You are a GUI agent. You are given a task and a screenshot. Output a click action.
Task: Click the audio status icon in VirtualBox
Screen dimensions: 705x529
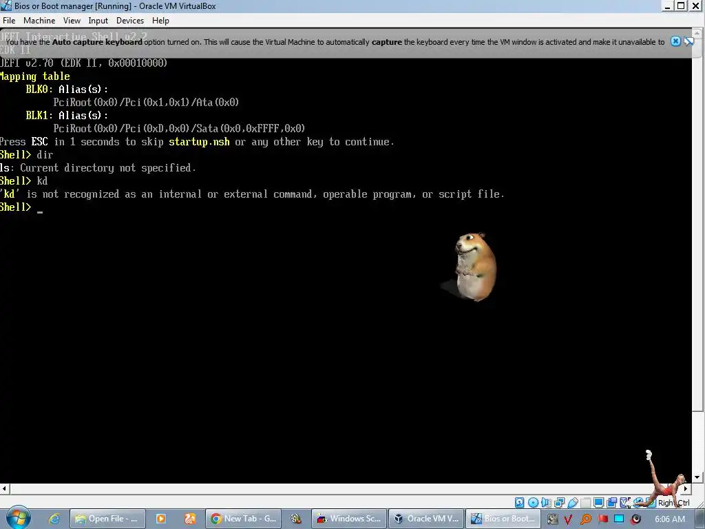click(546, 502)
